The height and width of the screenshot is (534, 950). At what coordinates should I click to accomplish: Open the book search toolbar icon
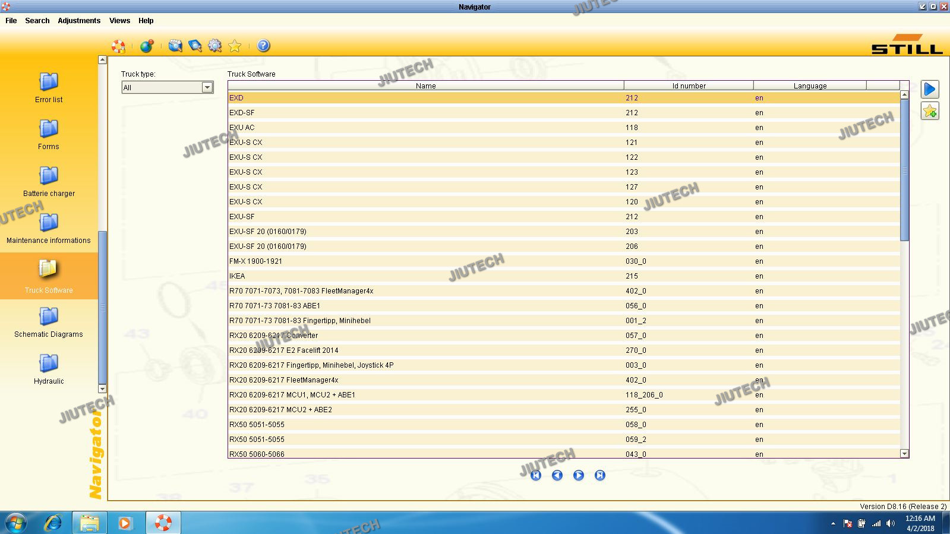pyautogui.click(x=195, y=46)
